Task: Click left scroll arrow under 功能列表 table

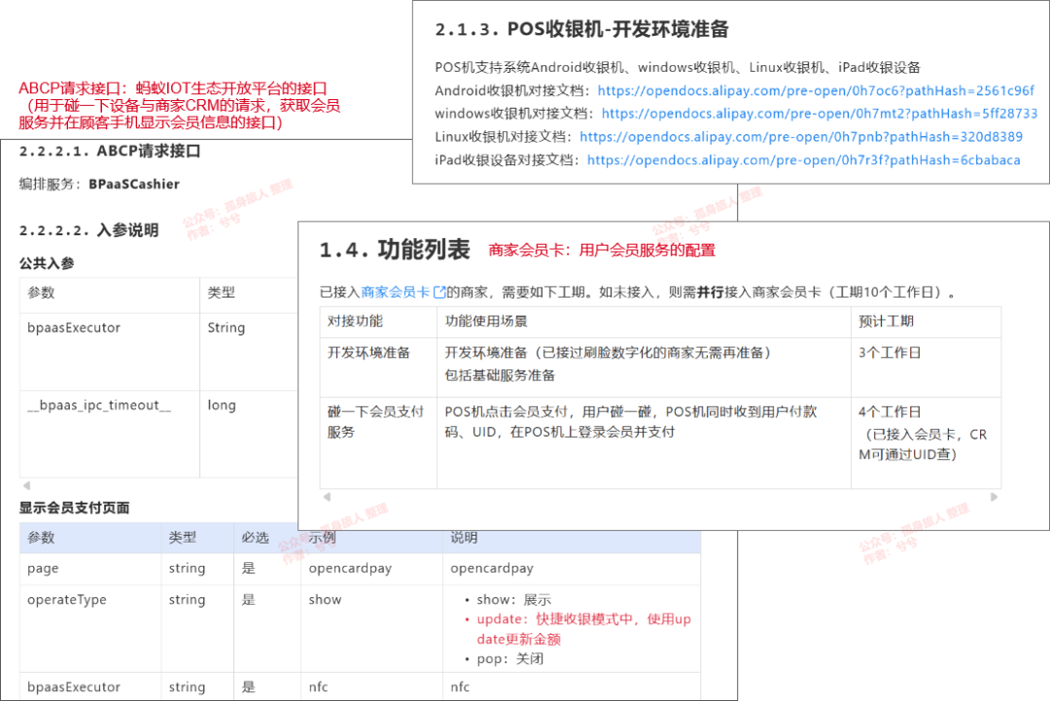Action: pos(327,497)
